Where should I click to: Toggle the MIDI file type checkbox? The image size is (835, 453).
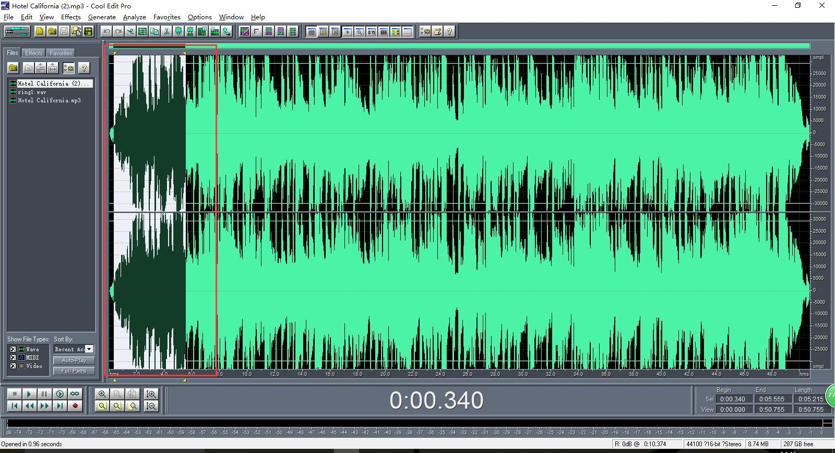pyautogui.click(x=13, y=357)
